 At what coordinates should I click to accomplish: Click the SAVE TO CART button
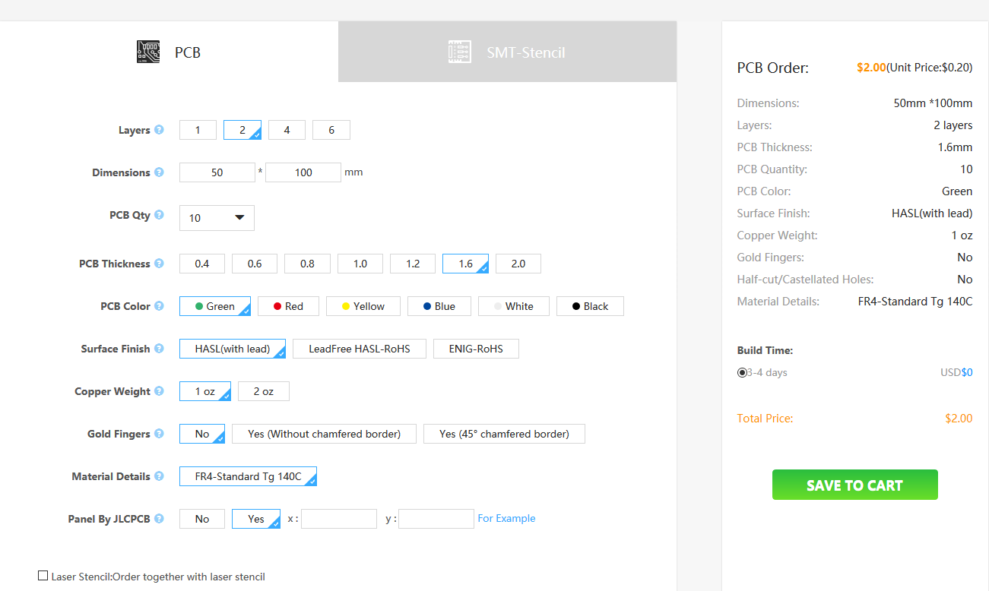[855, 485]
